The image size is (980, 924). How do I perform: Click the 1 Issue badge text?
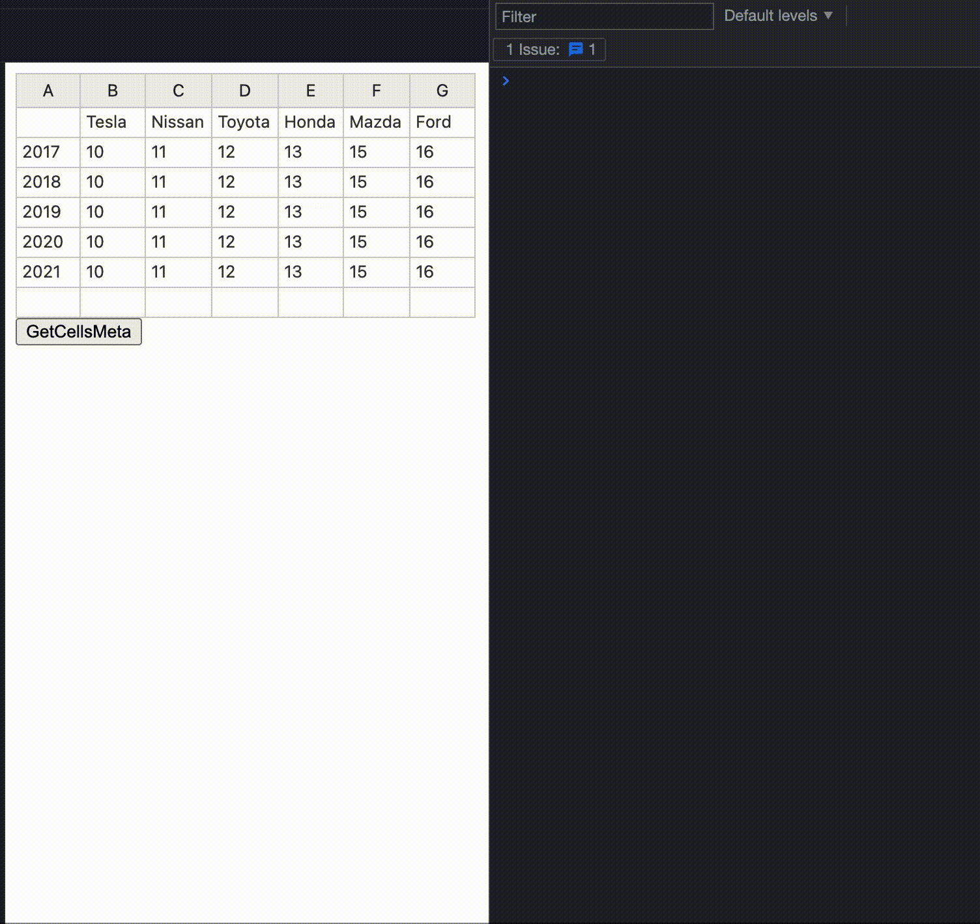tap(531, 50)
